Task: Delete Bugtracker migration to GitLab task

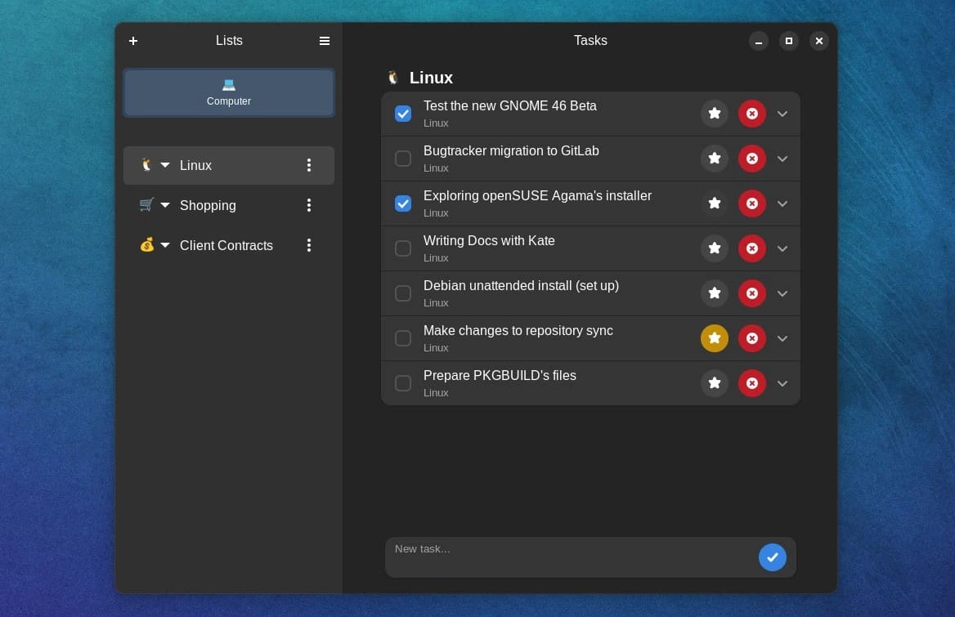Action: click(752, 159)
